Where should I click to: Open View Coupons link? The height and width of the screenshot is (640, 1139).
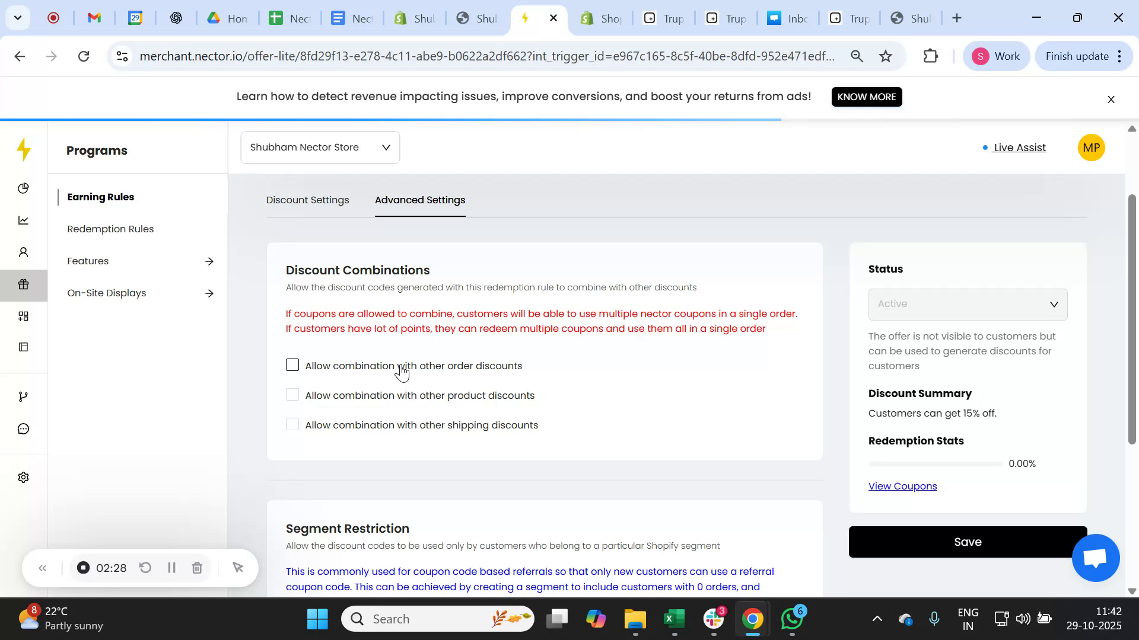(x=902, y=486)
